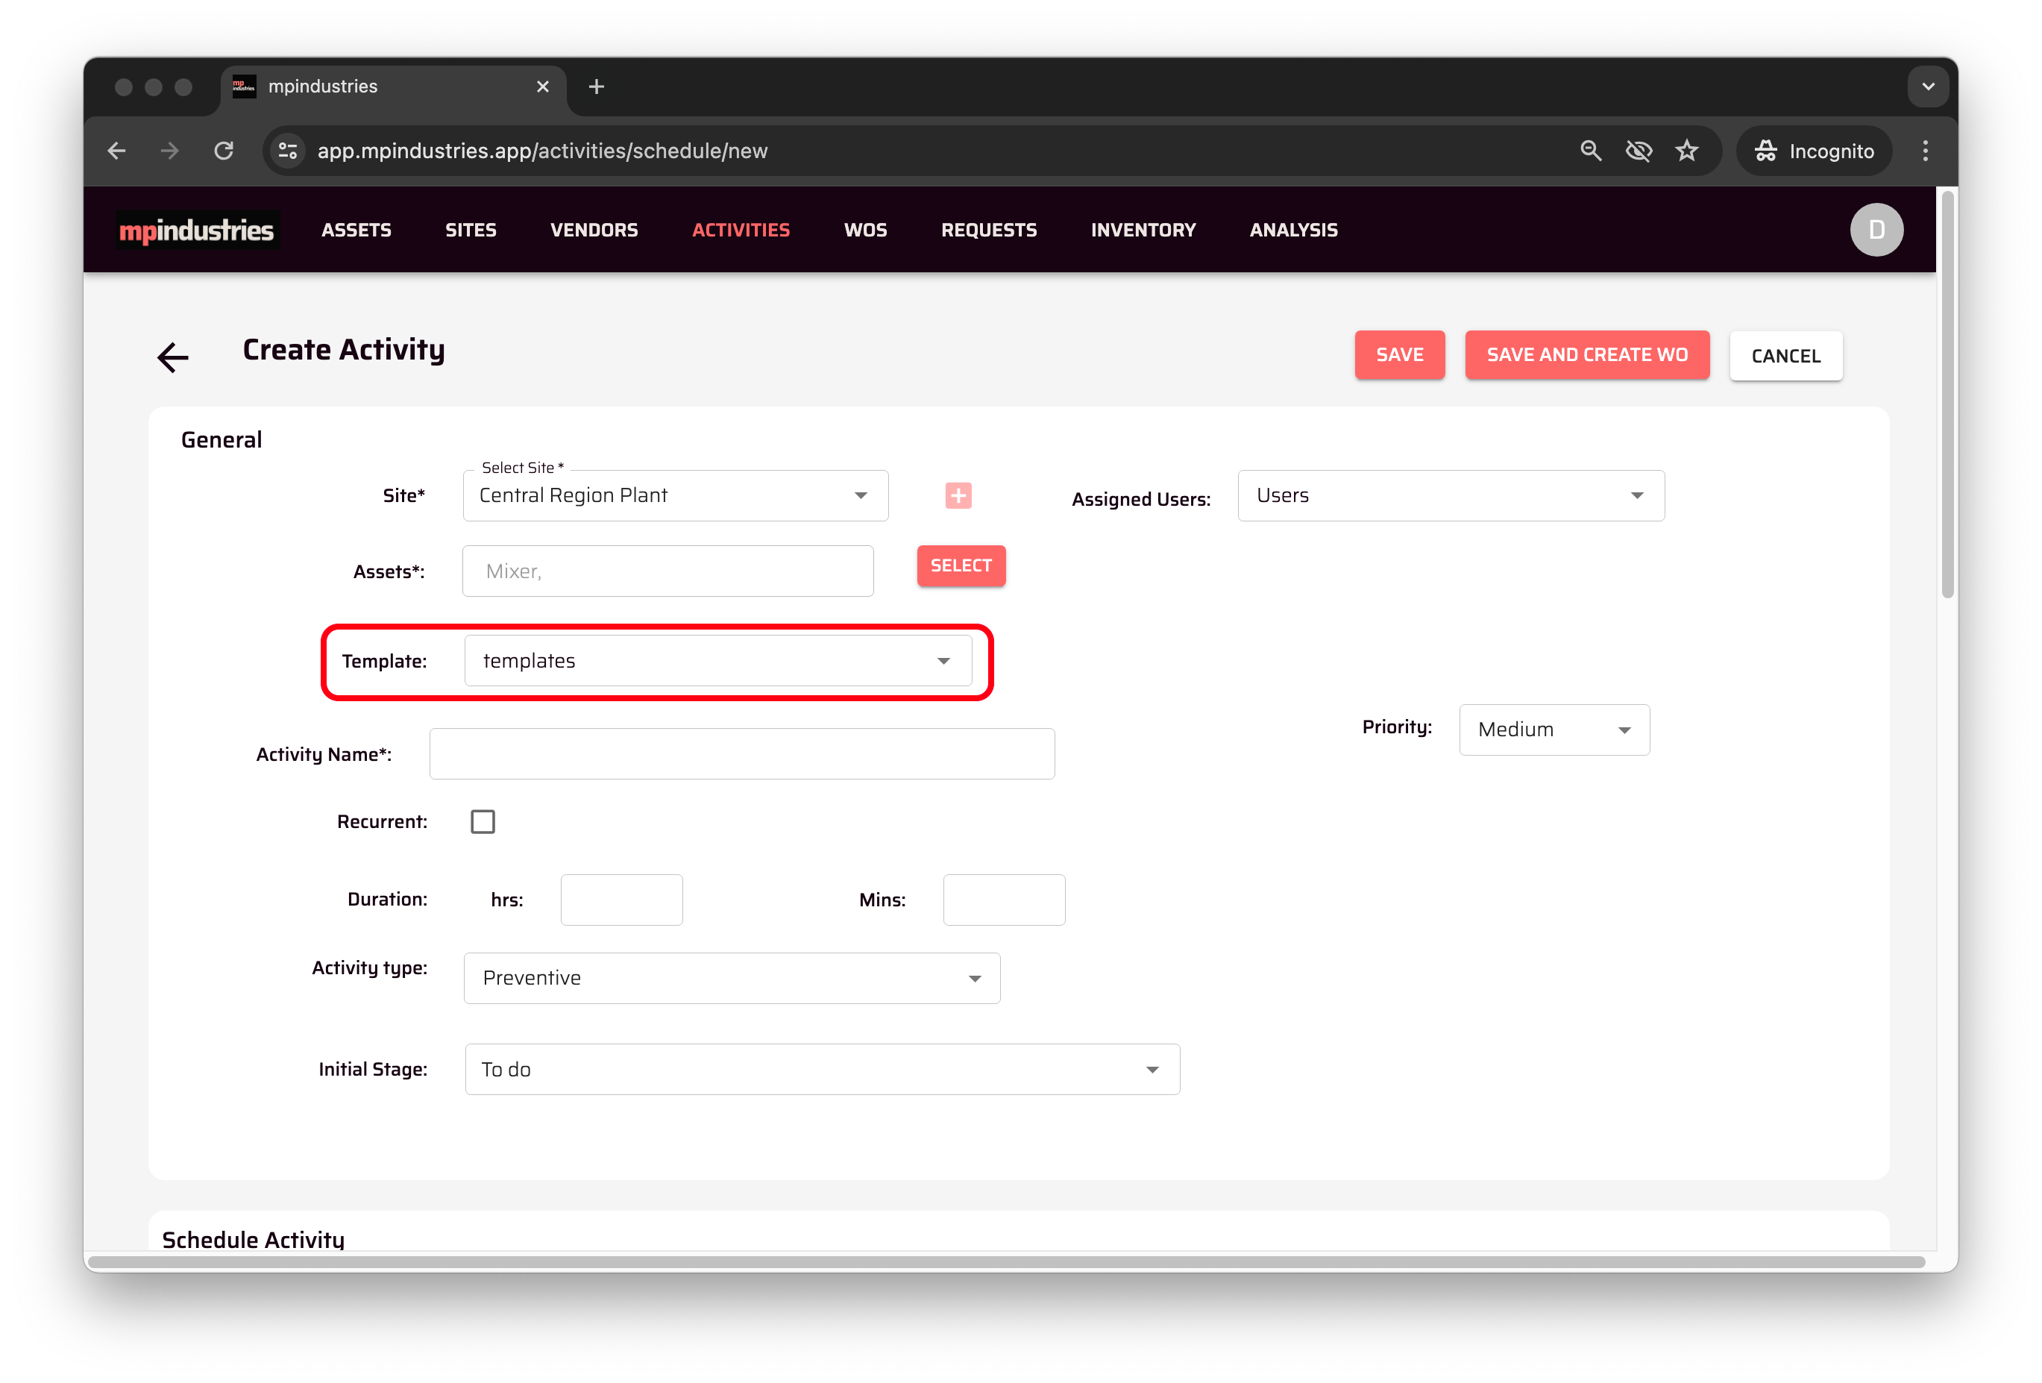Bookmark page with the star icon
Viewport: 2042px width, 1383px height.
1686,151
